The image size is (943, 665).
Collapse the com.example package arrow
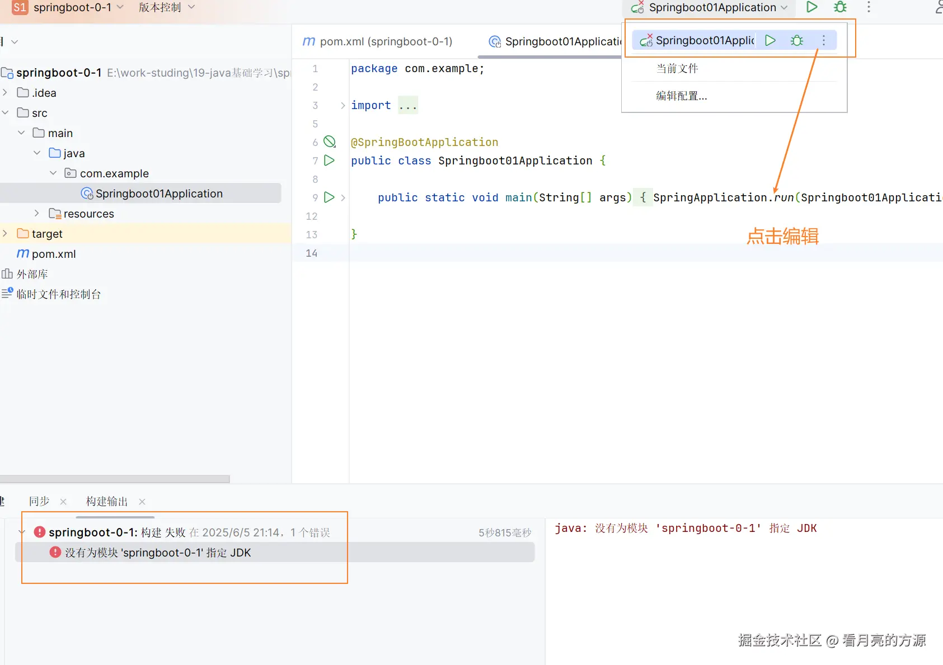pos(53,173)
